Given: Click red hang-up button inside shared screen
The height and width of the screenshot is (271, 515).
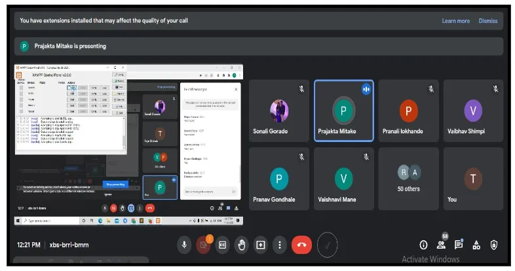Looking at the screenshot, I should tap(150, 208).
